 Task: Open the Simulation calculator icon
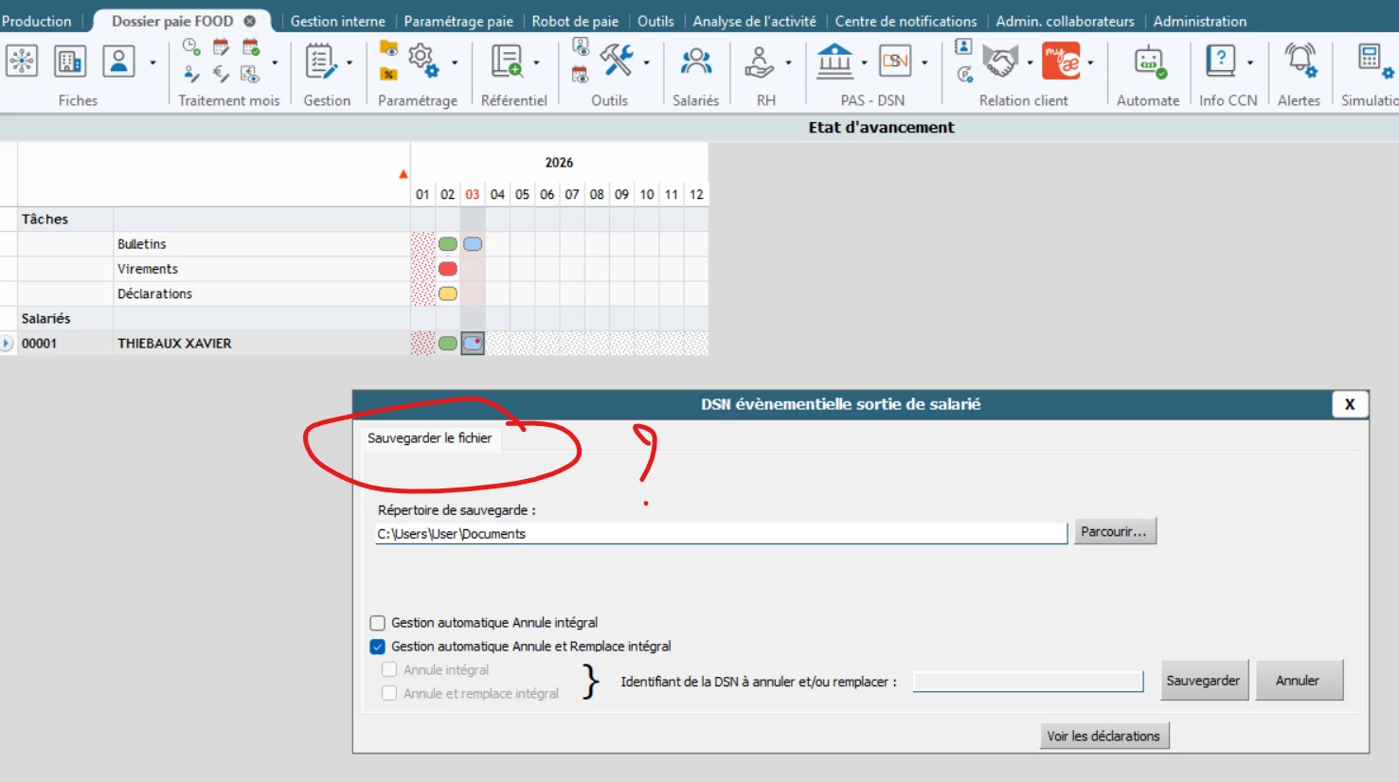tap(1374, 62)
